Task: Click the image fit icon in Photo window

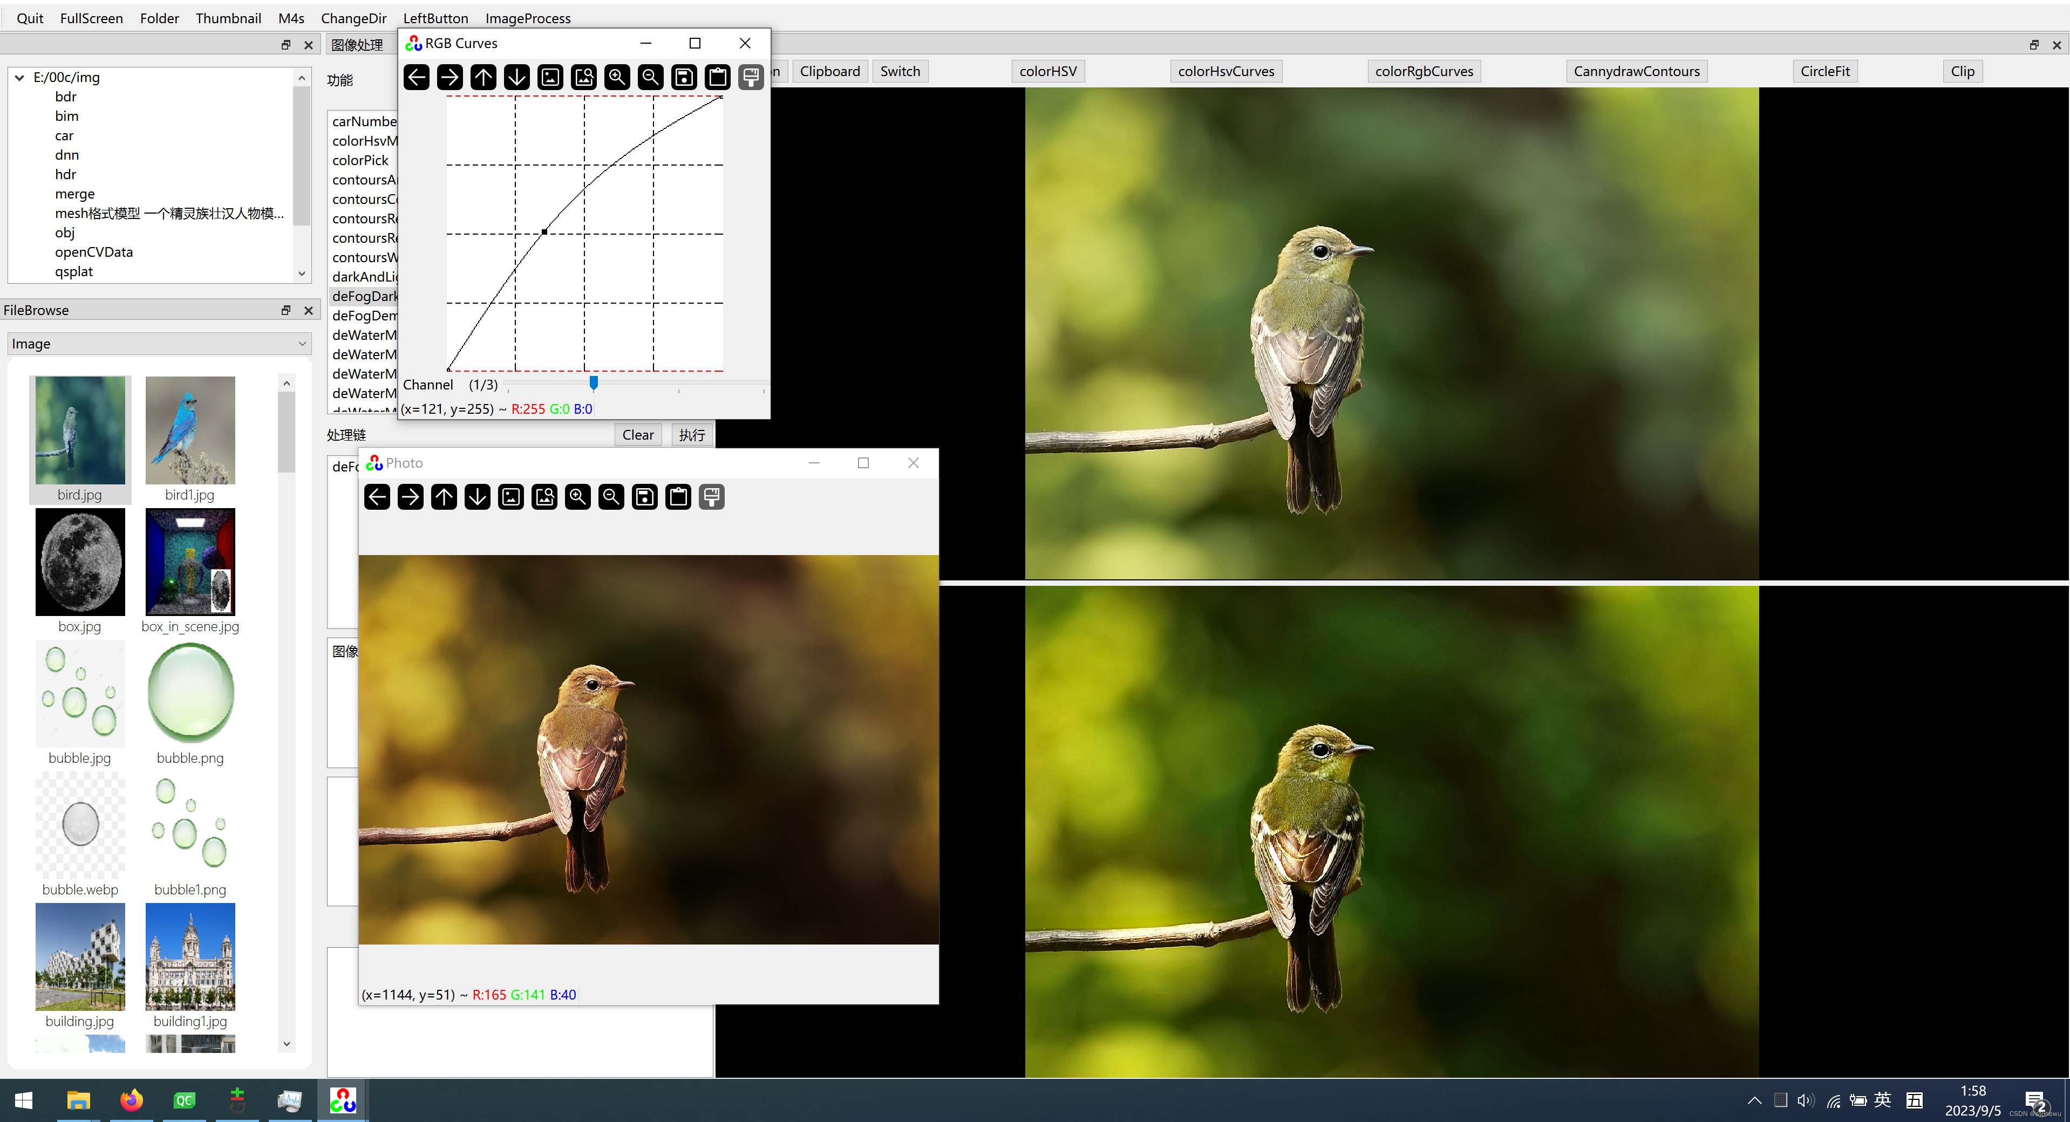Action: point(511,497)
